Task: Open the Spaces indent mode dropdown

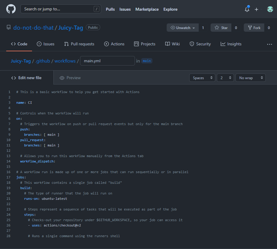Action: coord(202,78)
